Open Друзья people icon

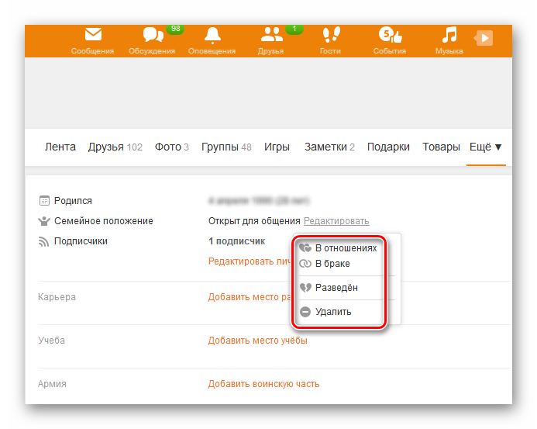click(271, 35)
